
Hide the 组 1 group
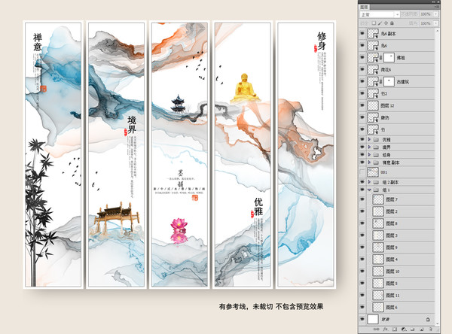pyautogui.click(x=362, y=190)
